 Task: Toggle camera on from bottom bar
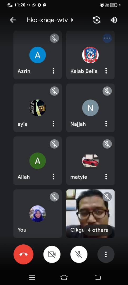pos(52,254)
